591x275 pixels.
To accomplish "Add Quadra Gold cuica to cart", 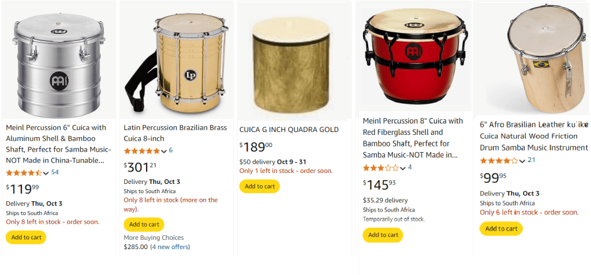I will pyautogui.click(x=259, y=186).
